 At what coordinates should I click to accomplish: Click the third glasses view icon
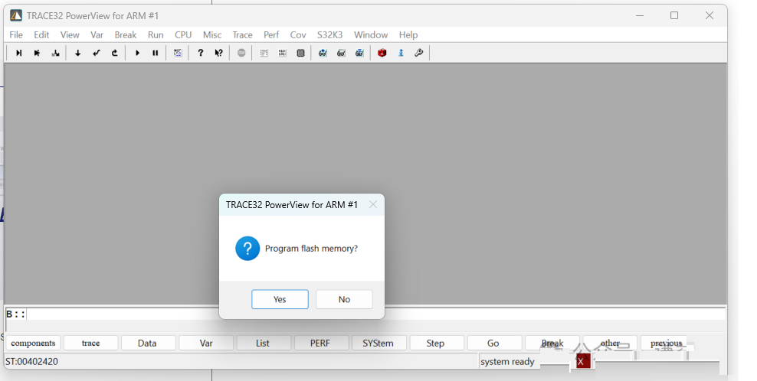tap(359, 53)
